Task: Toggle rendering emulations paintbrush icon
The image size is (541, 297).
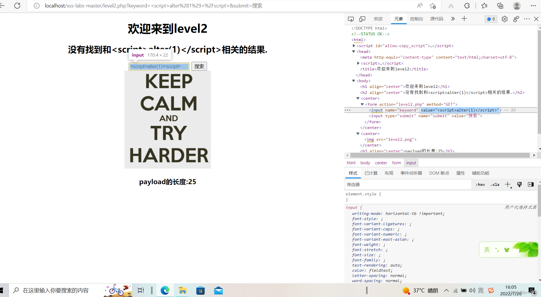Action: (x=519, y=184)
